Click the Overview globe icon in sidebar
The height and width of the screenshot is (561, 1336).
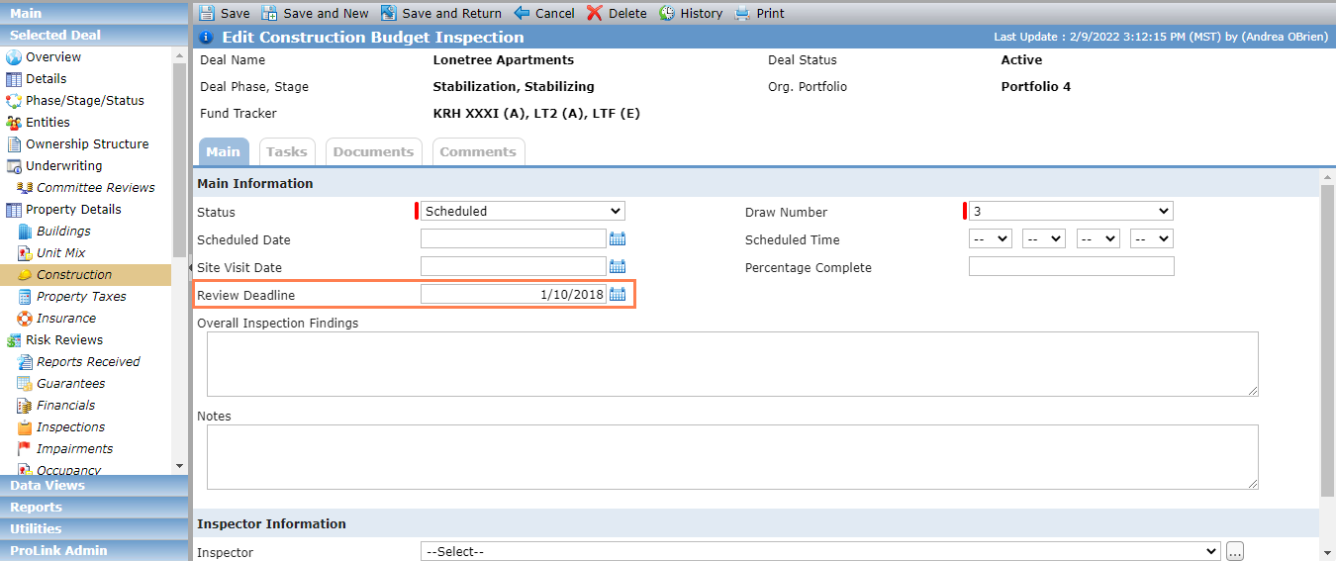pos(14,57)
